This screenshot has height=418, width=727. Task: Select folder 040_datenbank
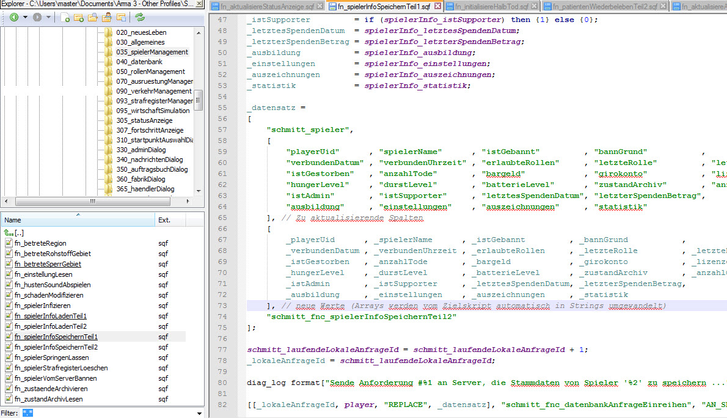point(139,62)
